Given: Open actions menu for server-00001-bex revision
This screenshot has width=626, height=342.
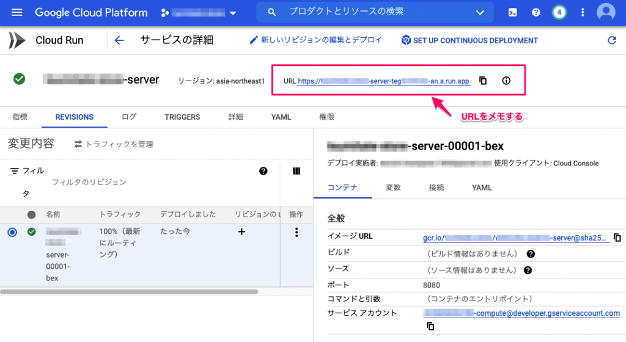Looking at the screenshot, I should click(x=296, y=233).
